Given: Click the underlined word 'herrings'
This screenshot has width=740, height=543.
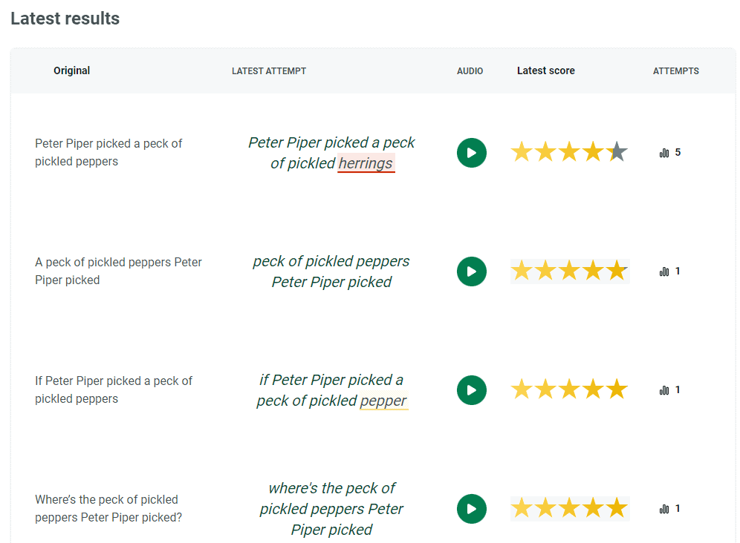Looking at the screenshot, I should tap(366, 164).
